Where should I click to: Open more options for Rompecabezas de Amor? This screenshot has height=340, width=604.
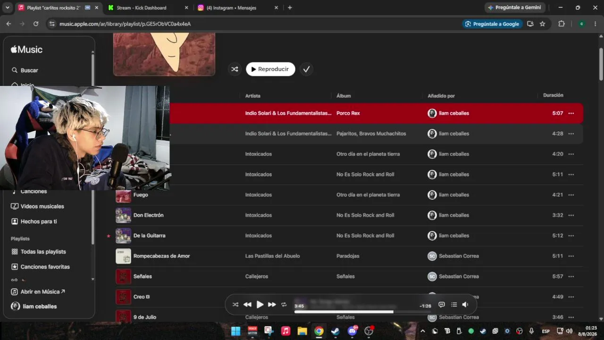(571, 256)
